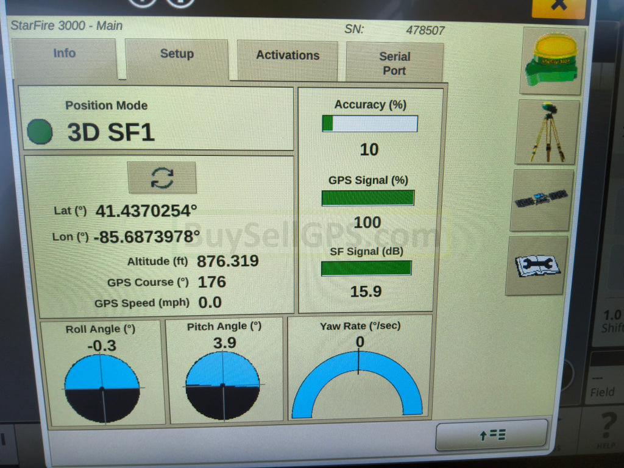Click the GPS Signal percent bar
The width and height of the screenshot is (624, 468).
coord(367,198)
